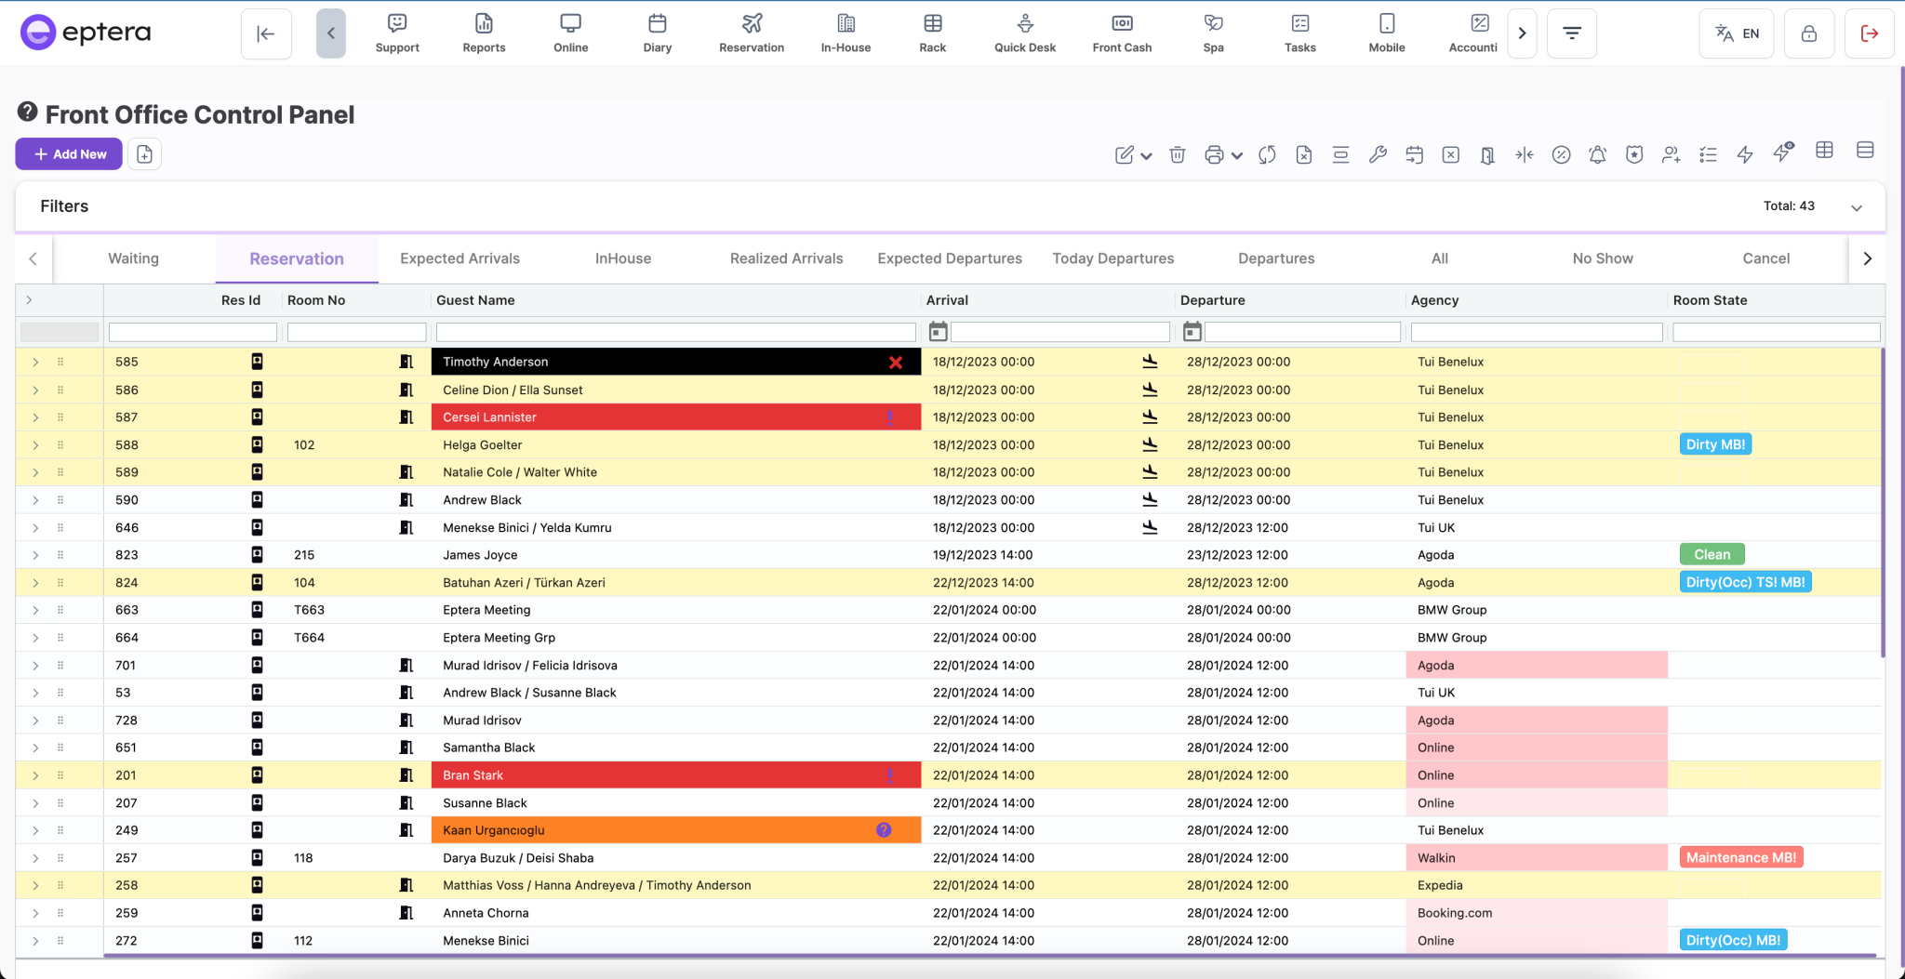Switch to the Expected Arrivals tab
Image resolution: width=1905 pixels, height=979 pixels.
[459, 258]
